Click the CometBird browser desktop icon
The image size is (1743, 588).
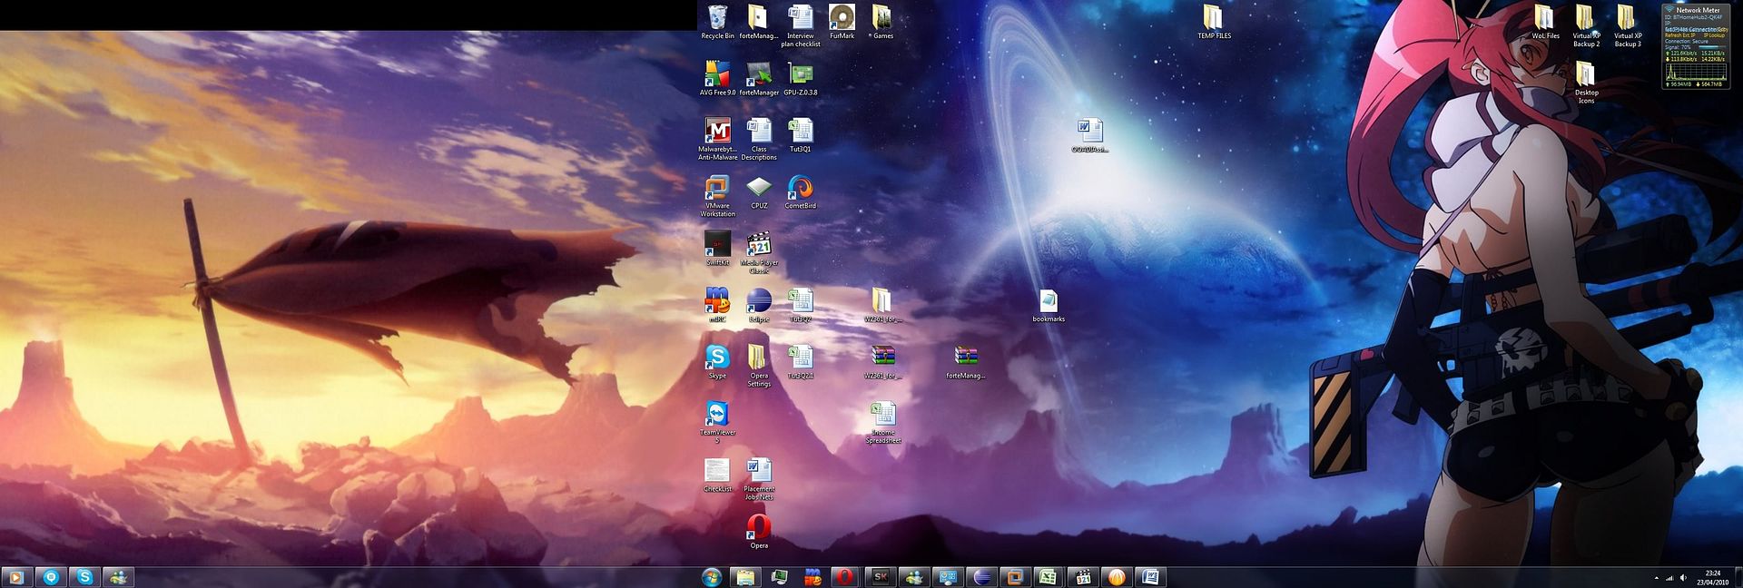click(800, 188)
